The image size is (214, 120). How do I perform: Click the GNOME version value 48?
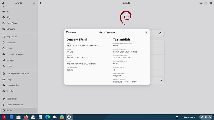click(x=114, y=70)
